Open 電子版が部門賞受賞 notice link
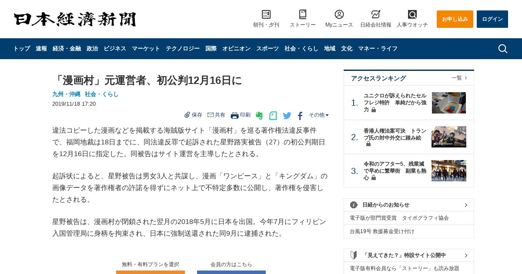This screenshot has width=522, height=274. click(399, 218)
